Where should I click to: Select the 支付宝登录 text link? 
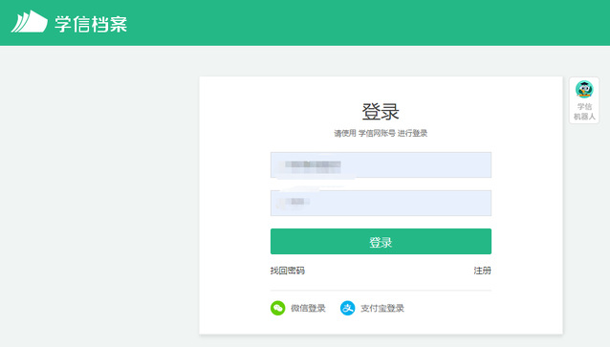pos(382,308)
